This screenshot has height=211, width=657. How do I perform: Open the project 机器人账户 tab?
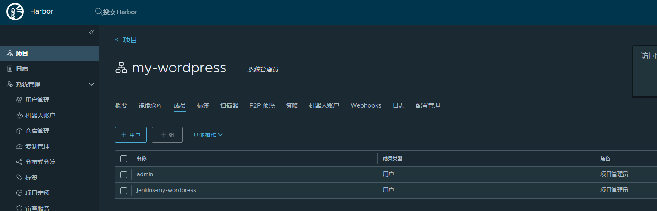tap(324, 105)
